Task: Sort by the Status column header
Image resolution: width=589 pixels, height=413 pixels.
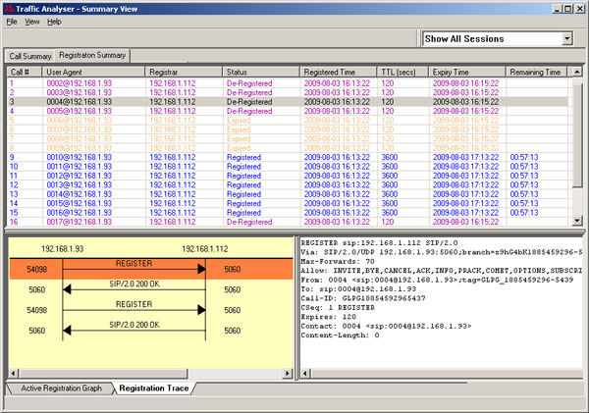Action: tap(261, 72)
